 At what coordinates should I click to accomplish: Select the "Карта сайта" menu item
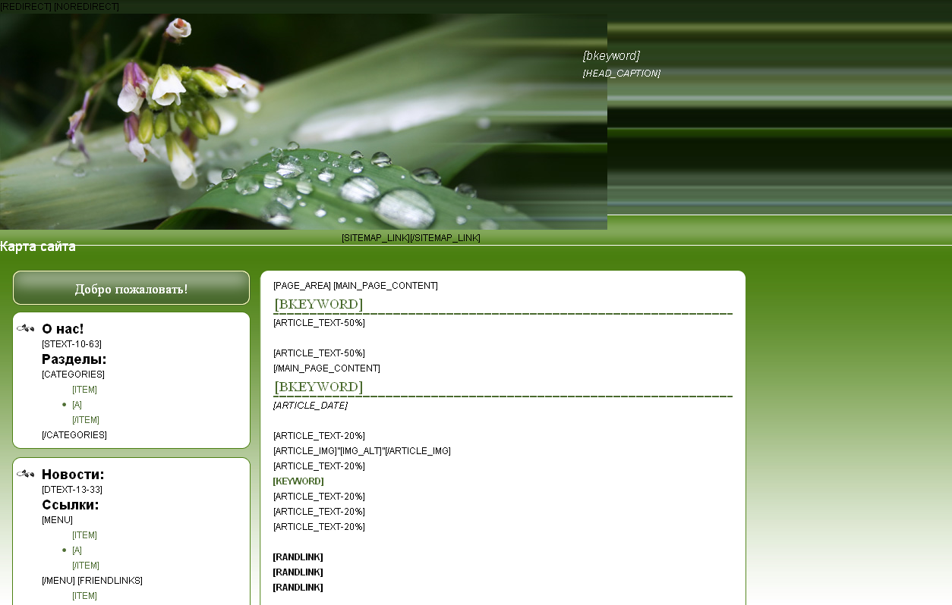38,247
